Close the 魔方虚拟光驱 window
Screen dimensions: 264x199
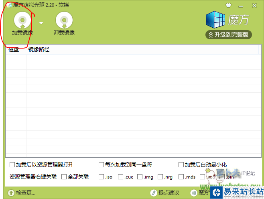[x=254, y=5]
